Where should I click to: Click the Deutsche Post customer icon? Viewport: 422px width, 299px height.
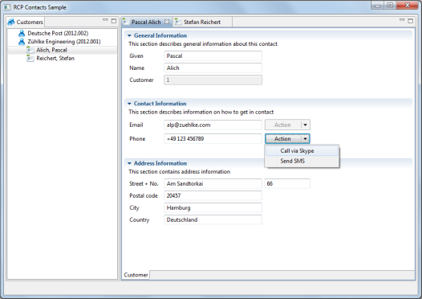pos(22,34)
